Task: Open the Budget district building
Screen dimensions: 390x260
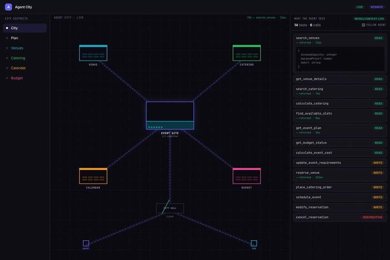Action: 247,176
